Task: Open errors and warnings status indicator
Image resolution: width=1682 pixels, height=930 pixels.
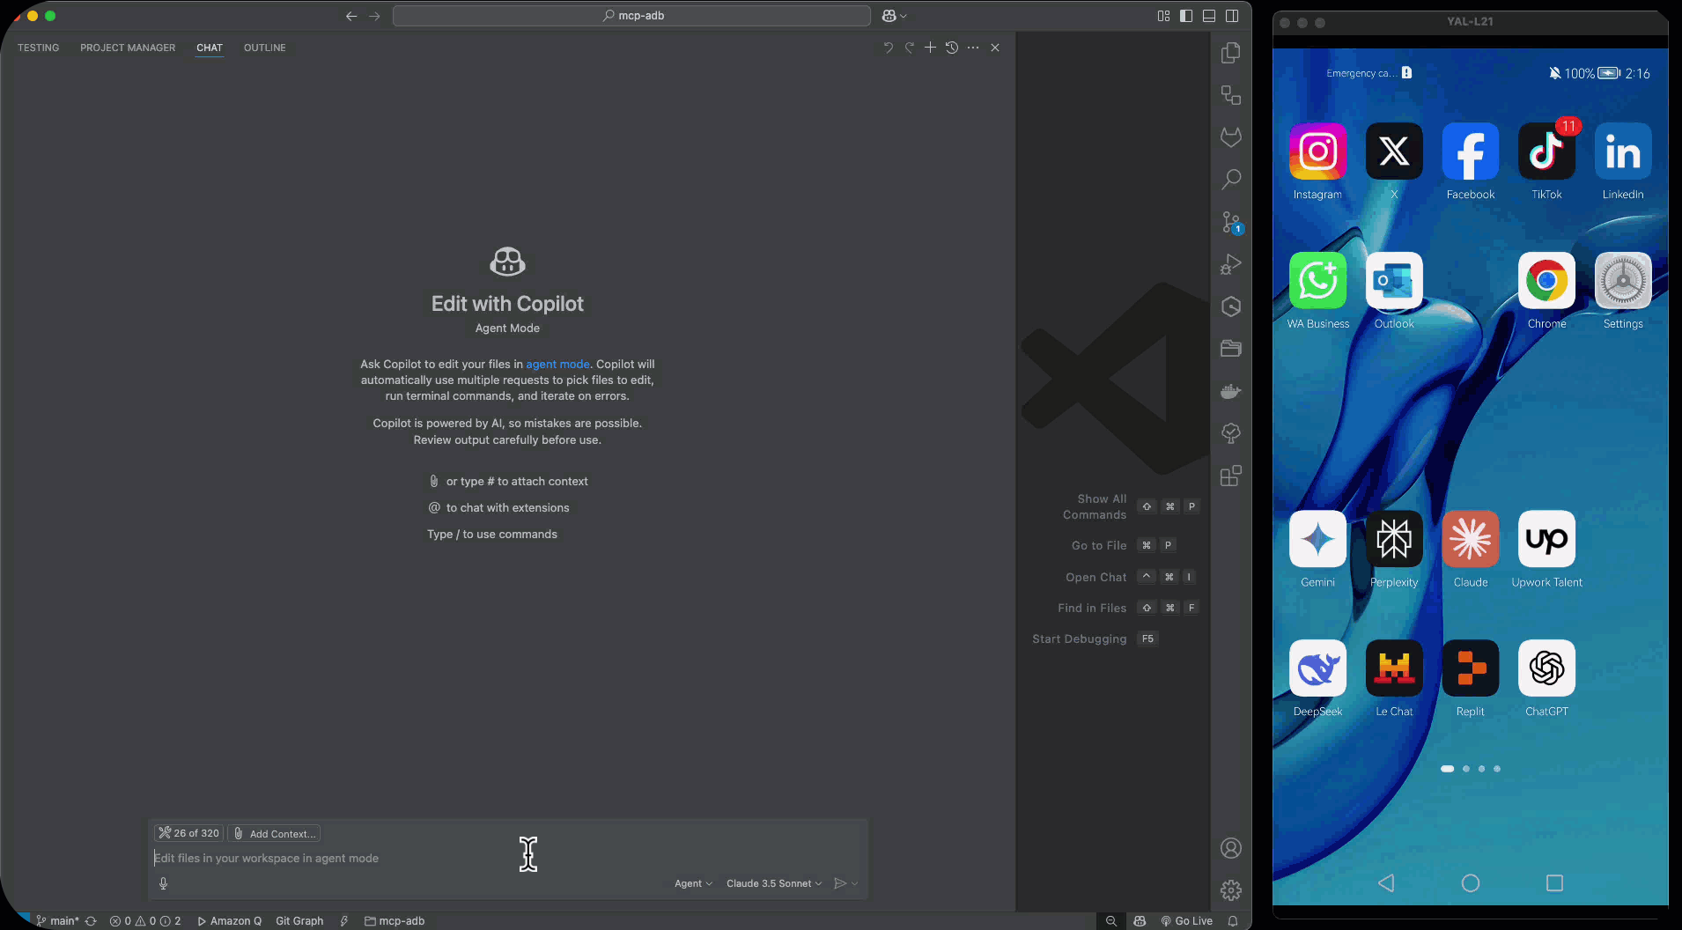Action: pyautogui.click(x=145, y=920)
